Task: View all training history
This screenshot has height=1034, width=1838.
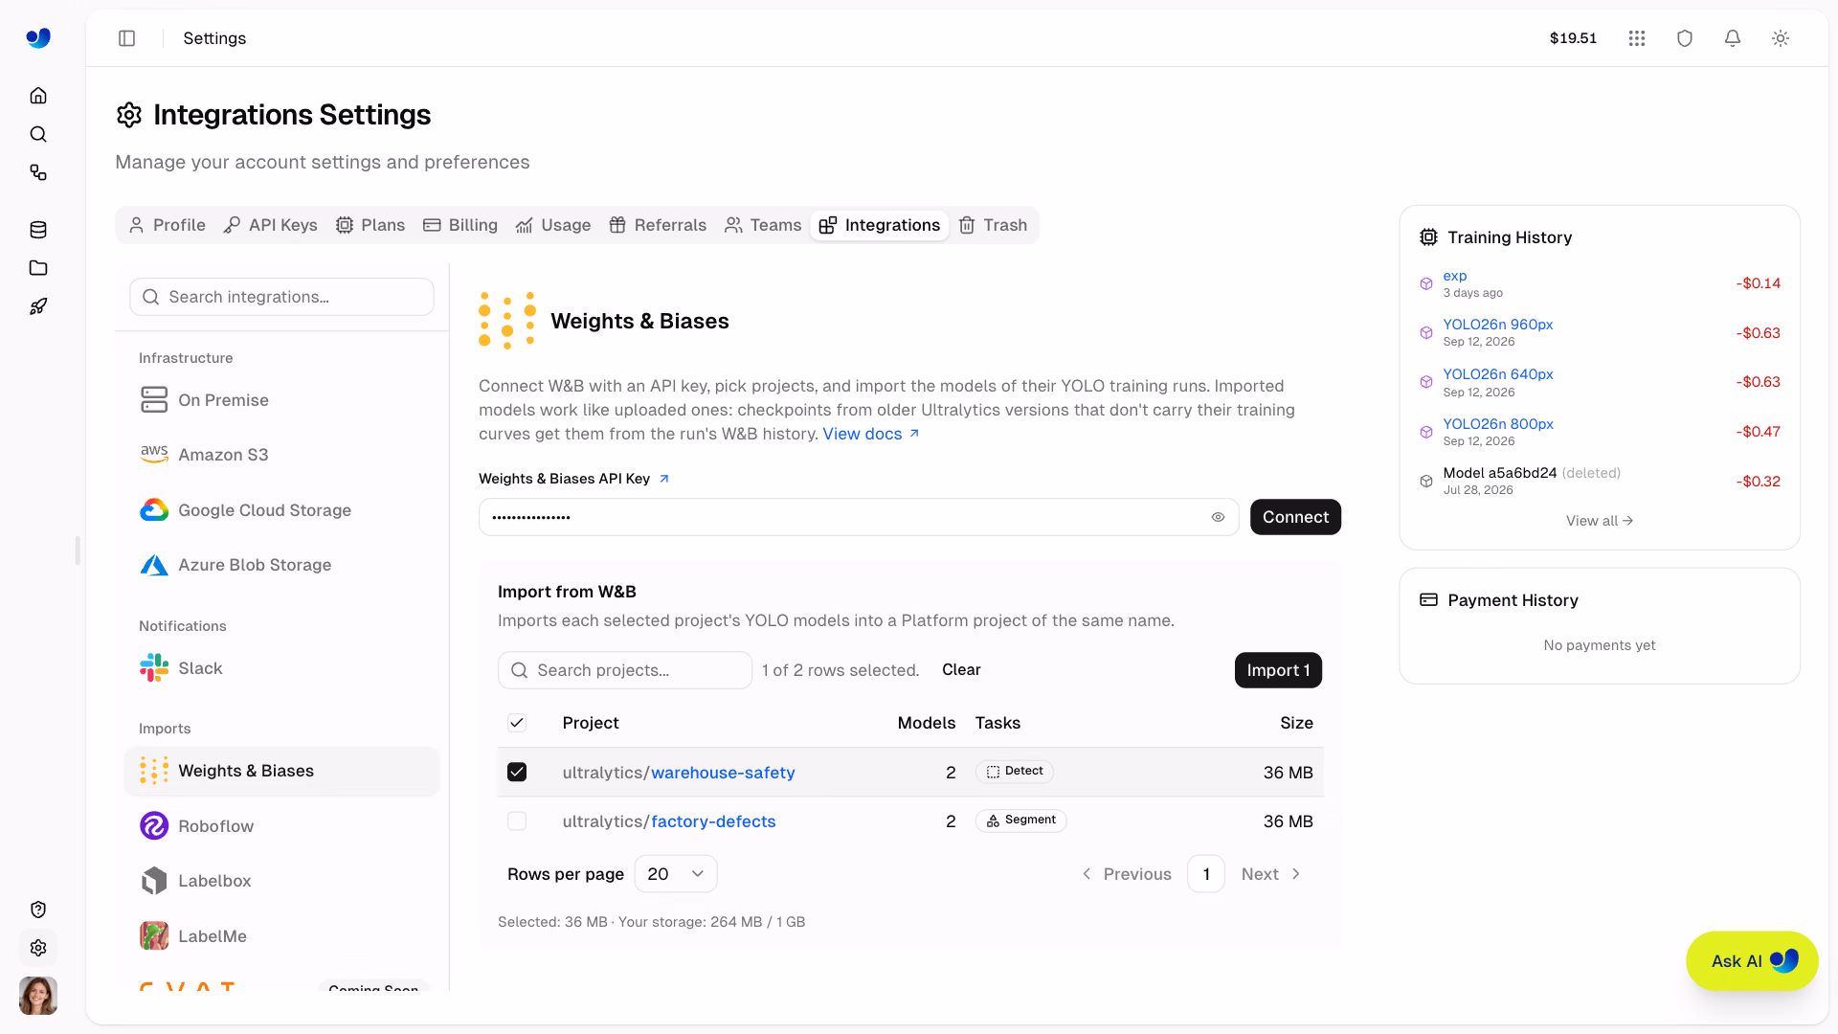Action: pyautogui.click(x=1600, y=521)
